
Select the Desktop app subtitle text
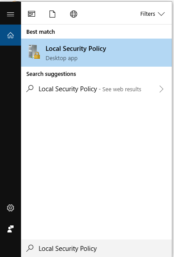(x=61, y=58)
